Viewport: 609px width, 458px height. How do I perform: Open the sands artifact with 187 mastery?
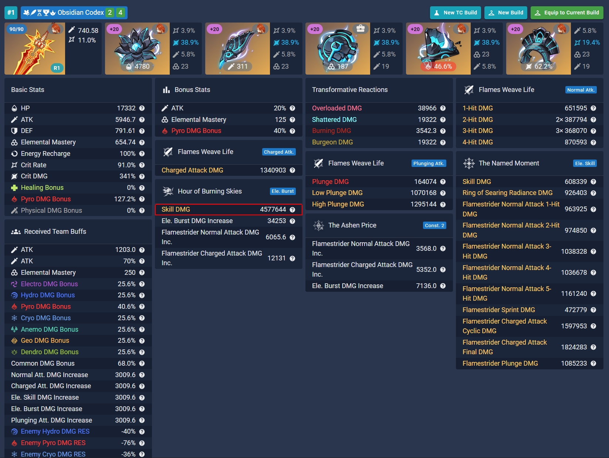(x=338, y=48)
